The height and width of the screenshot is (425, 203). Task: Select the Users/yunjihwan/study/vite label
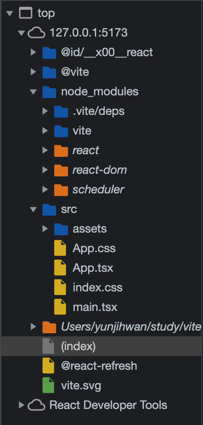click(x=131, y=327)
